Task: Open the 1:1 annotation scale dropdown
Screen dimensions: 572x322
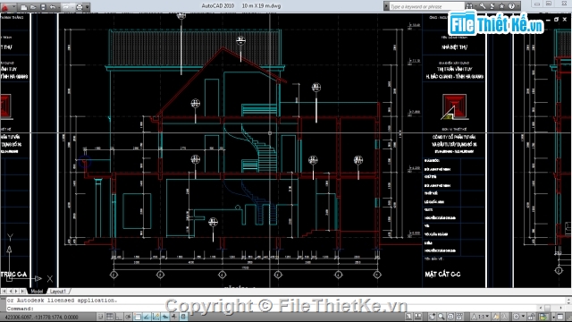Action: tap(480, 317)
